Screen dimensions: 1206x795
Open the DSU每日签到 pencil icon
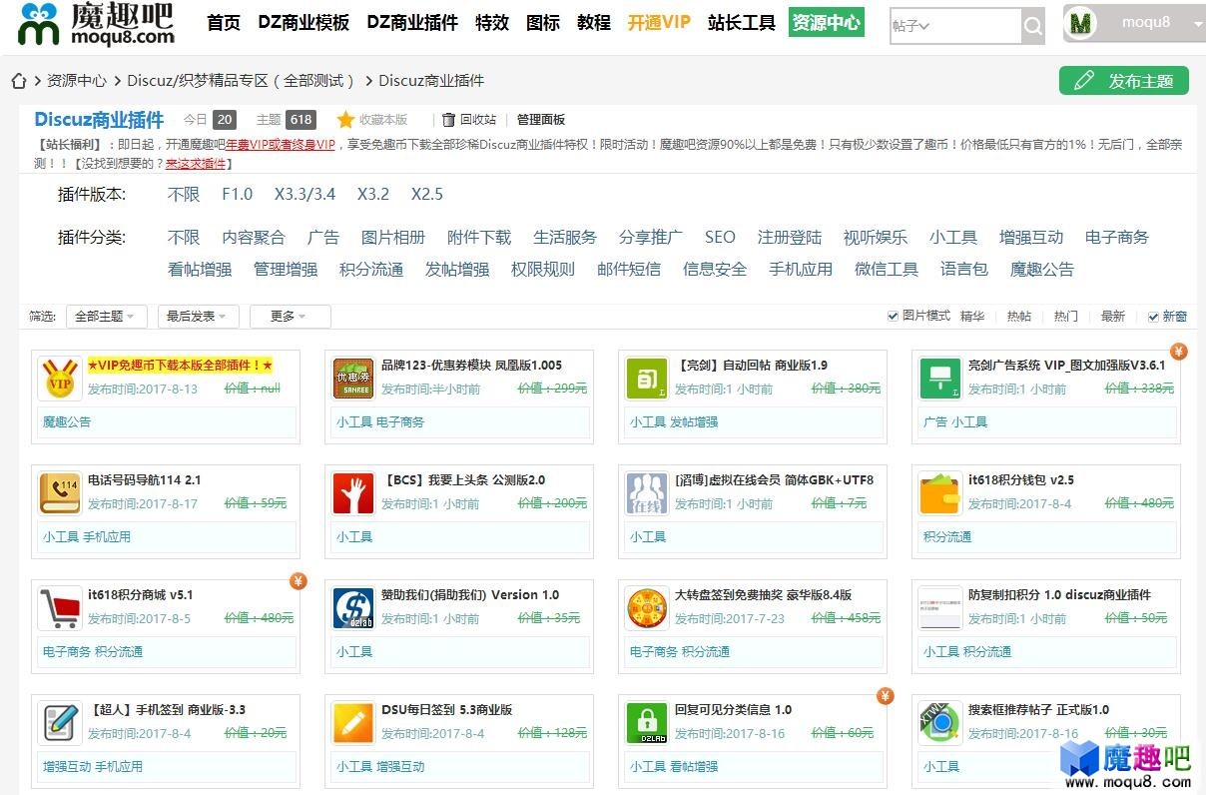tap(353, 723)
